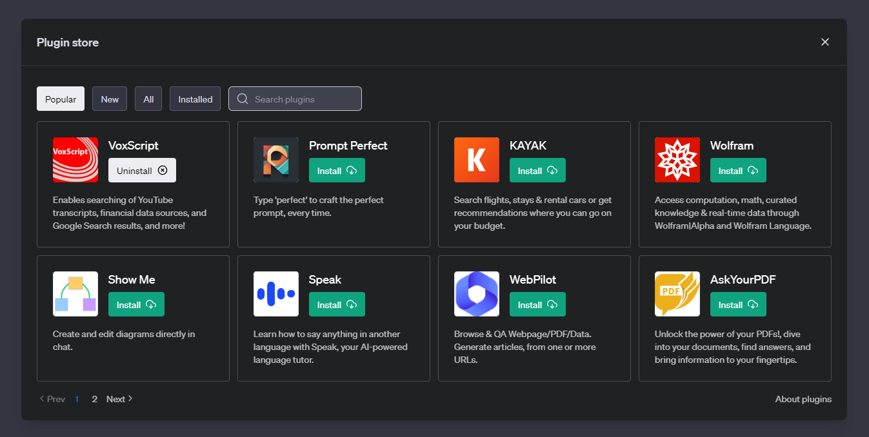Click the AskYourPDF plugin logo
Image resolution: width=869 pixels, height=437 pixels.
click(x=677, y=294)
